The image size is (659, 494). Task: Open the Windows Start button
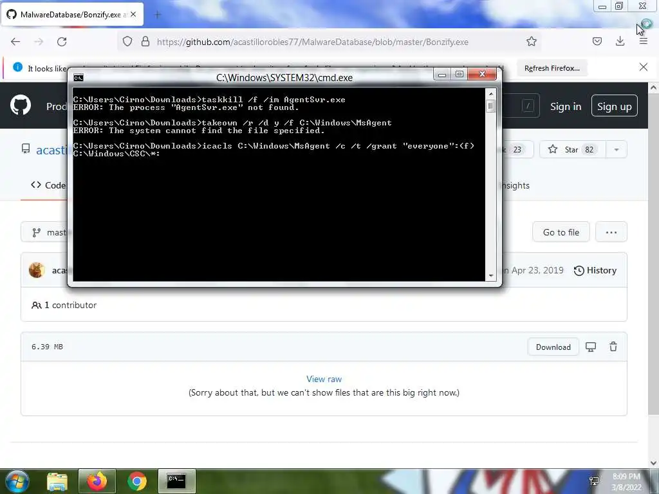pos(17,481)
